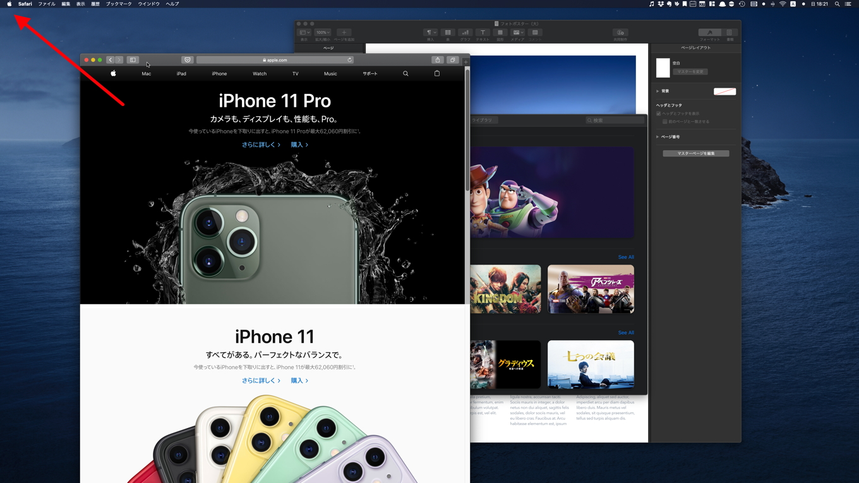Open the Safari application menu
Image resolution: width=859 pixels, height=483 pixels.
coord(25,4)
